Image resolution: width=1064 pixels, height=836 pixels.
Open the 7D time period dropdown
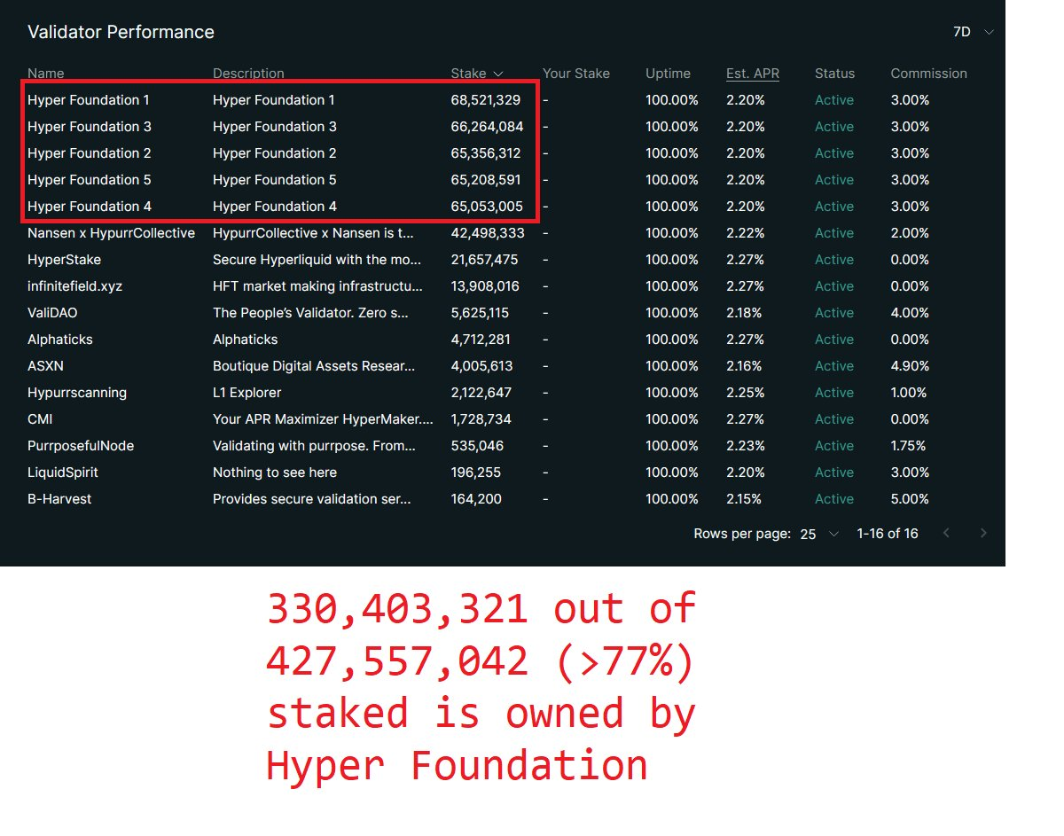[971, 32]
